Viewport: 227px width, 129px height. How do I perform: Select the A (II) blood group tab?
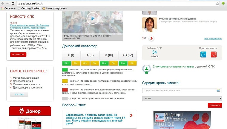90,55
